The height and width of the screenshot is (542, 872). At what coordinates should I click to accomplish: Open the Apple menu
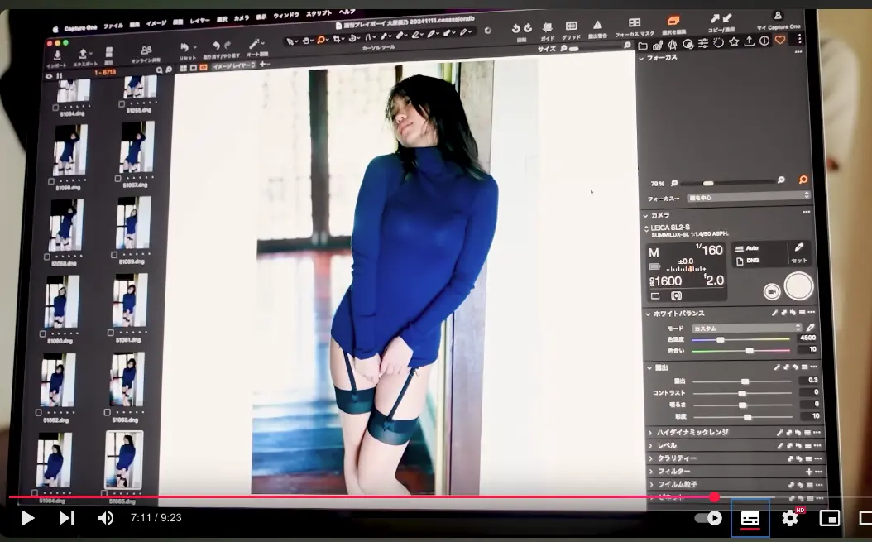pos(55,30)
